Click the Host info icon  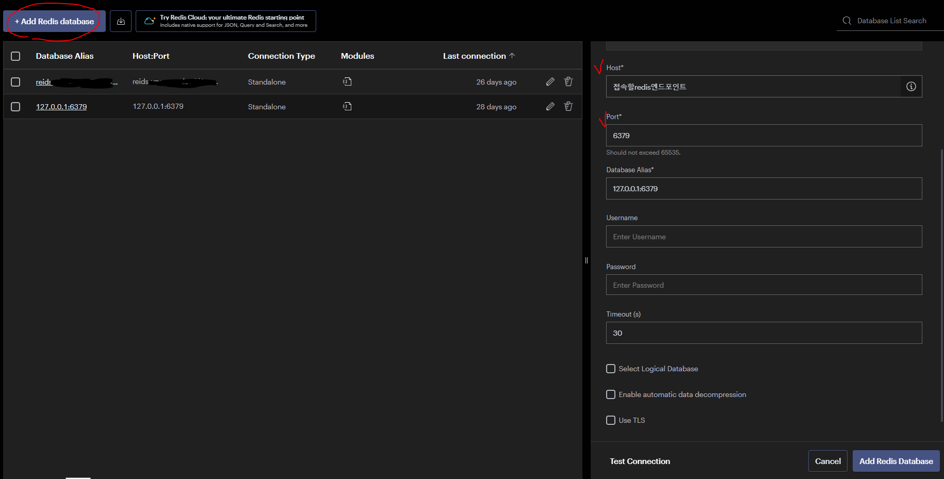pos(911,87)
